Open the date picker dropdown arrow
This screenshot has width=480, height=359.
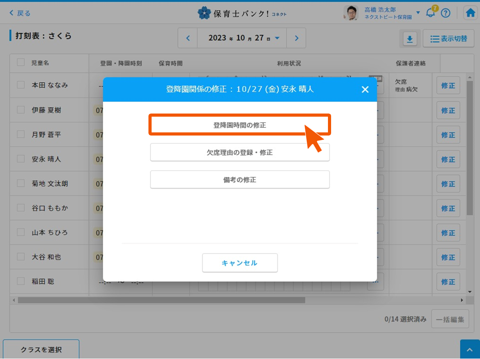click(x=277, y=38)
